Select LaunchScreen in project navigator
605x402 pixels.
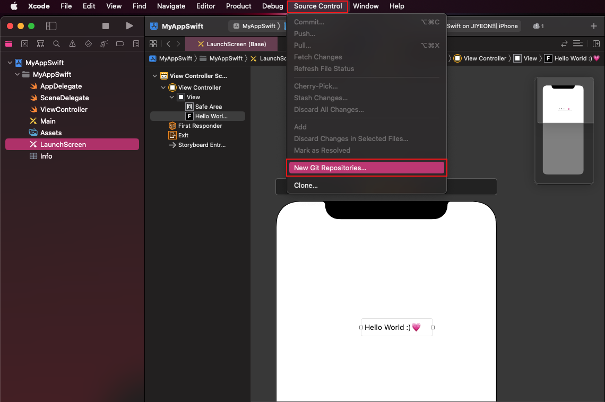coord(72,145)
